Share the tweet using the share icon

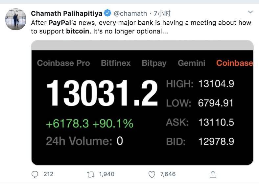[213, 174]
